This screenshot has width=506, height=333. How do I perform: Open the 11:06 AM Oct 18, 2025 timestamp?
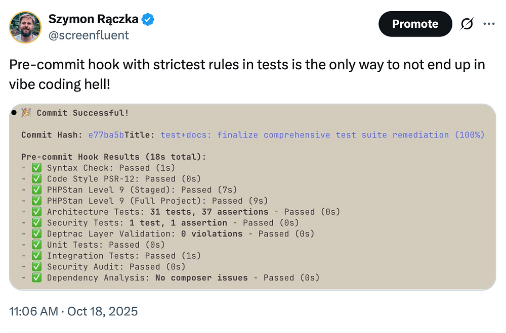tap(73, 311)
